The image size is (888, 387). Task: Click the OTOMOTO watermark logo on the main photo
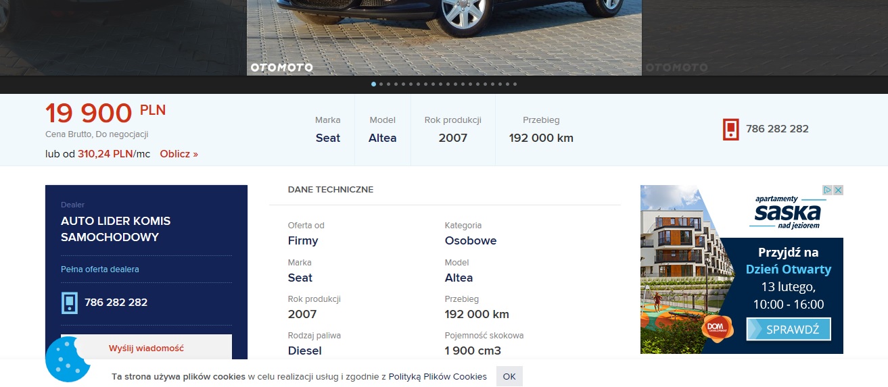pyautogui.click(x=281, y=68)
